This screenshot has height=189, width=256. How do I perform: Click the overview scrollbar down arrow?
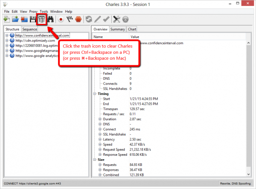248,174
